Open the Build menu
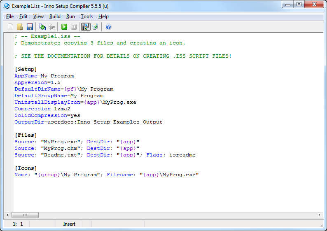Viewport: 327px width, 231px height. (x=55, y=16)
